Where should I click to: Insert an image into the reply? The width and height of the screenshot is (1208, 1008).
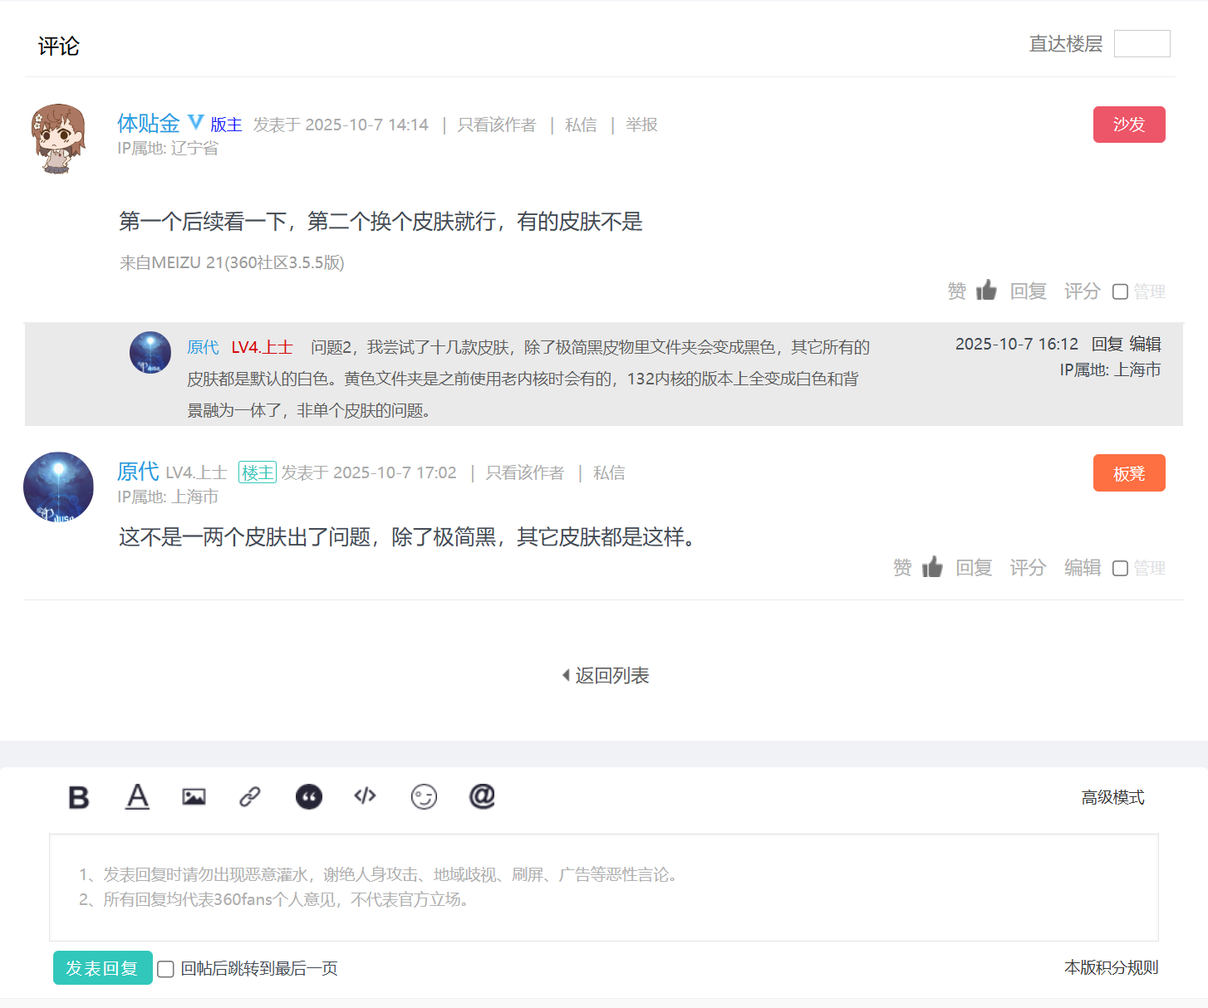[x=194, y=796]
